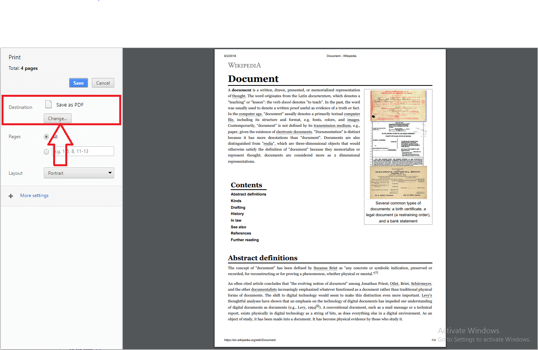Click the birth certificate image thumbnail

[398, 106]
